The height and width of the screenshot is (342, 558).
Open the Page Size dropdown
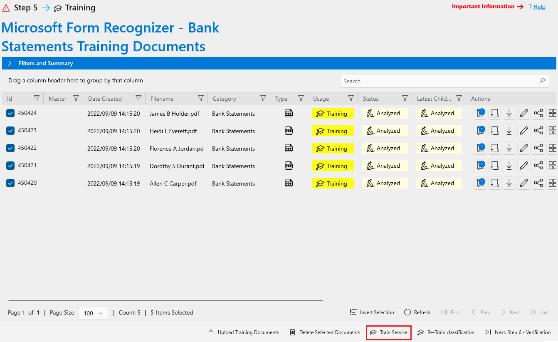click(x=94, y=313)
